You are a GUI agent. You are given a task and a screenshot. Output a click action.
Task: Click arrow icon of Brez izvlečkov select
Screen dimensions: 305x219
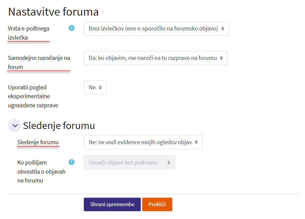point(223,29)
